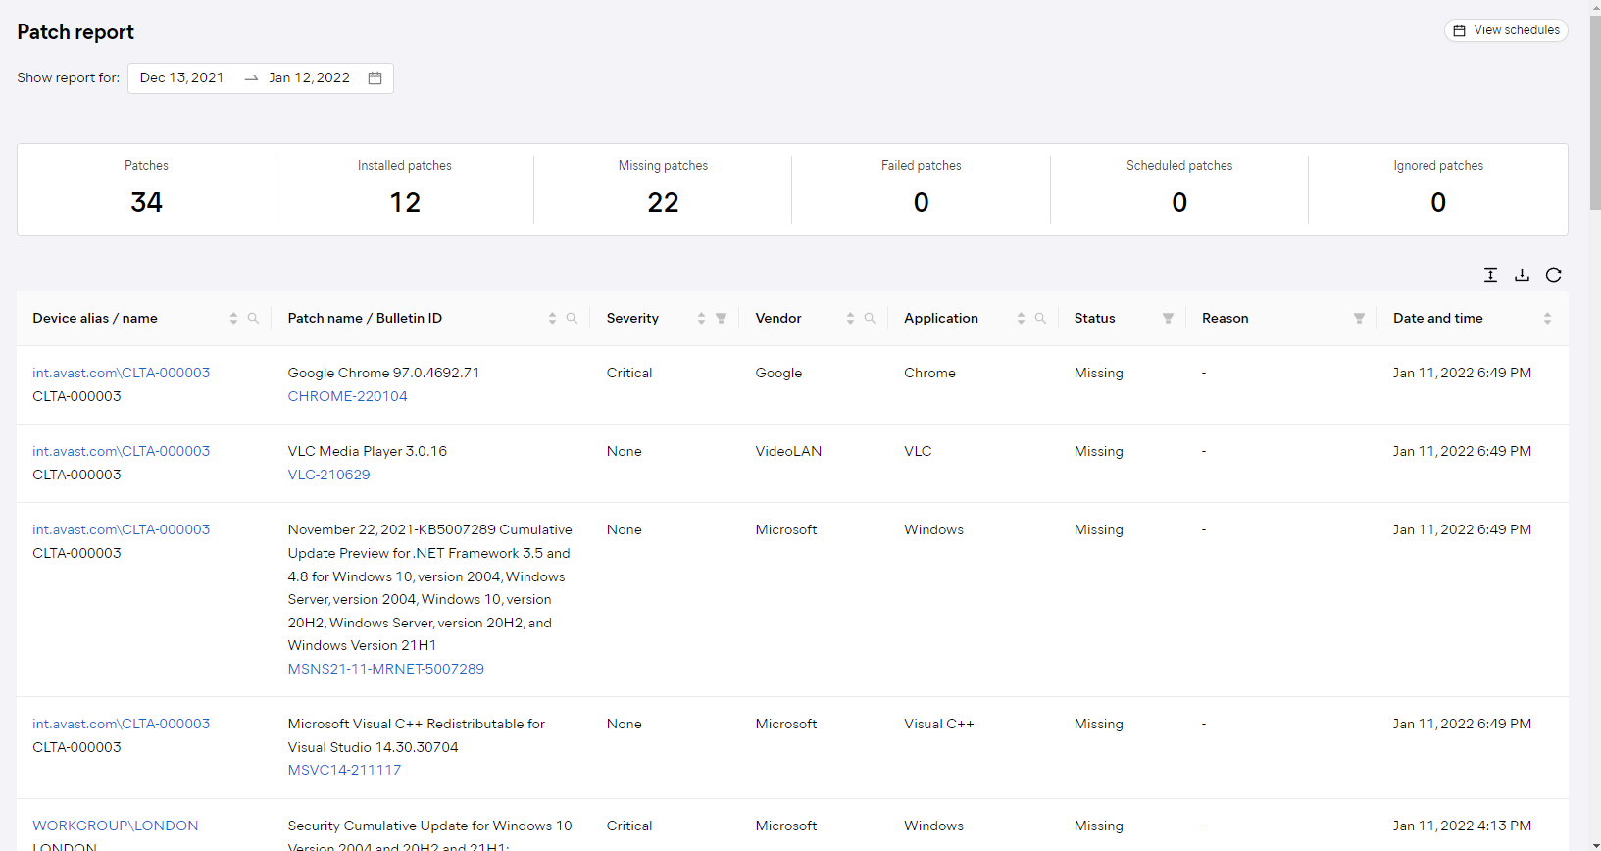Open device link in Google Chrome row
This screenshot has height=851, width=1601.
pyautogui.click(x=121, y=373)
